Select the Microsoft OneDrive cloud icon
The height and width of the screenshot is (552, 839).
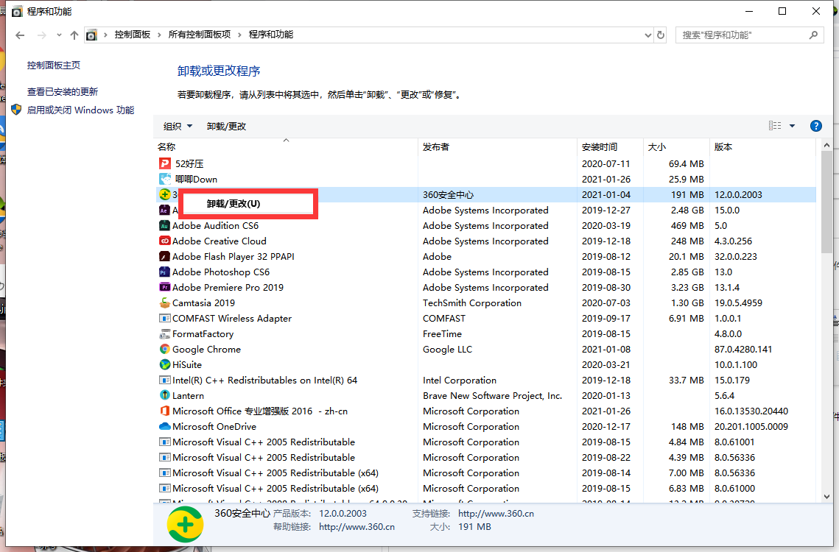(165, 427)
